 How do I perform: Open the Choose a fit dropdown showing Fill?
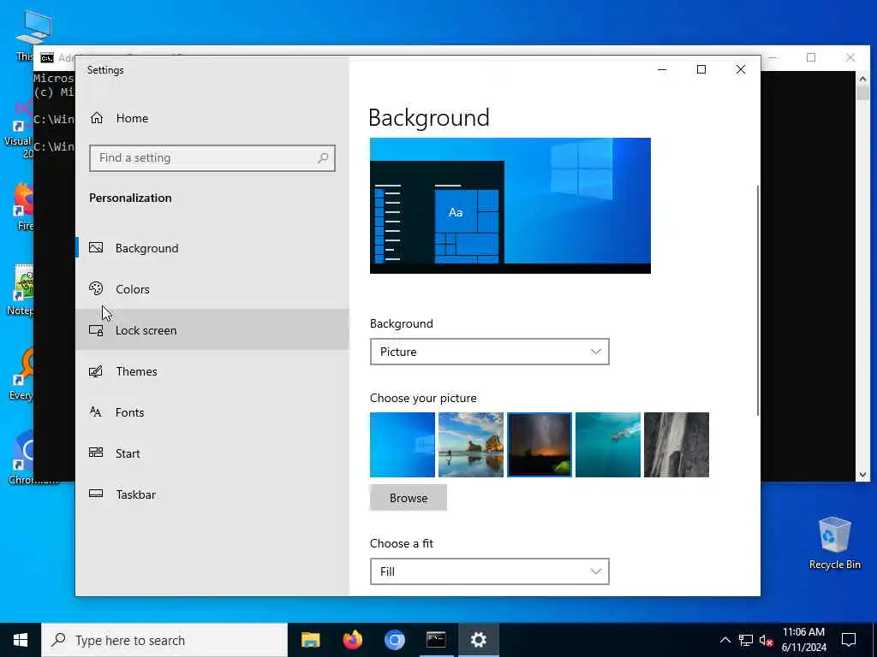coord(489,571)
